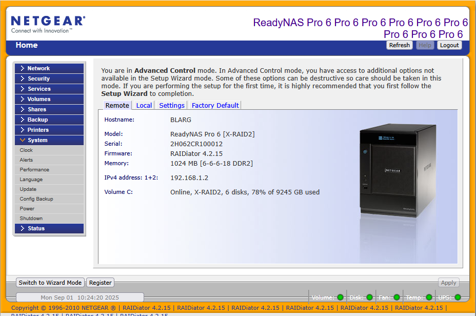Click the Help button
The height and width of the screenshot is (316, 476).
tap(425, 45)
